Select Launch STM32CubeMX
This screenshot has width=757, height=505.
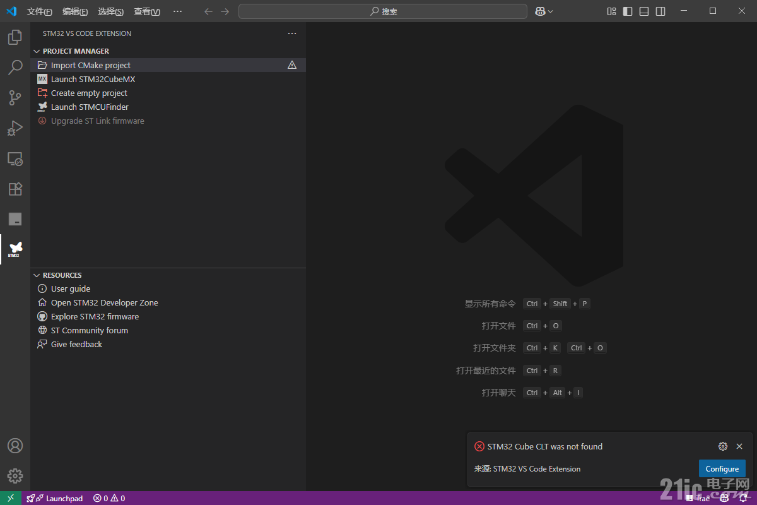(x=168, y=79)
